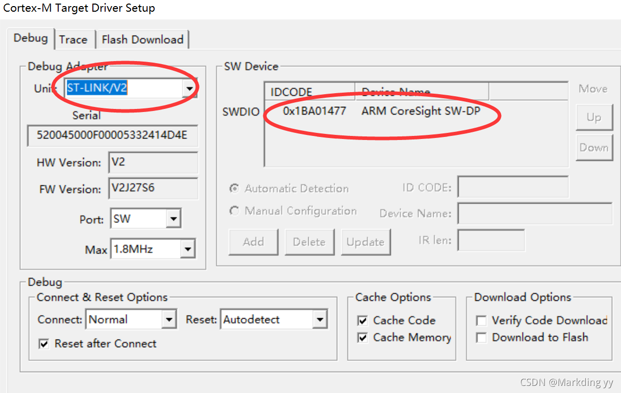
Task: Click the Serial number field
Action: [x=112, y=136]
